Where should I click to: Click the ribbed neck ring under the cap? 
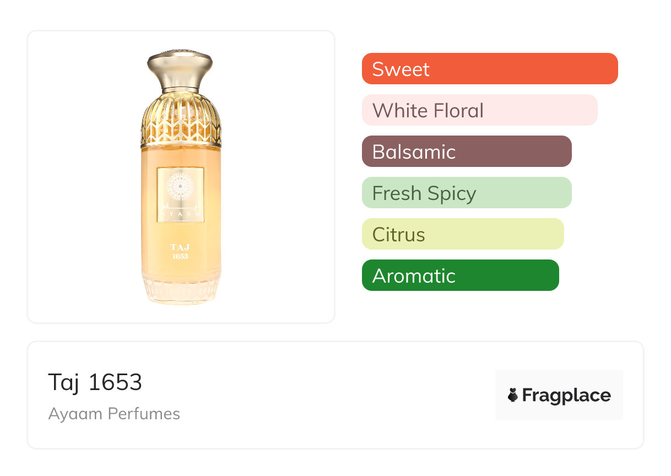click(x=181, y=88)
